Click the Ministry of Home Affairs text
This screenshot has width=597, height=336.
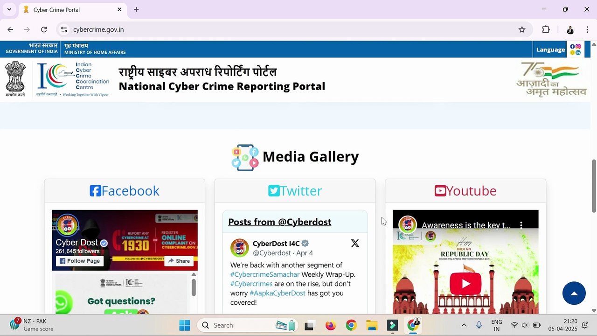tap(95, 52)
